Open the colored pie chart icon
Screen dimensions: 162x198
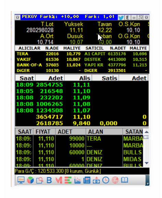point(30,180)
